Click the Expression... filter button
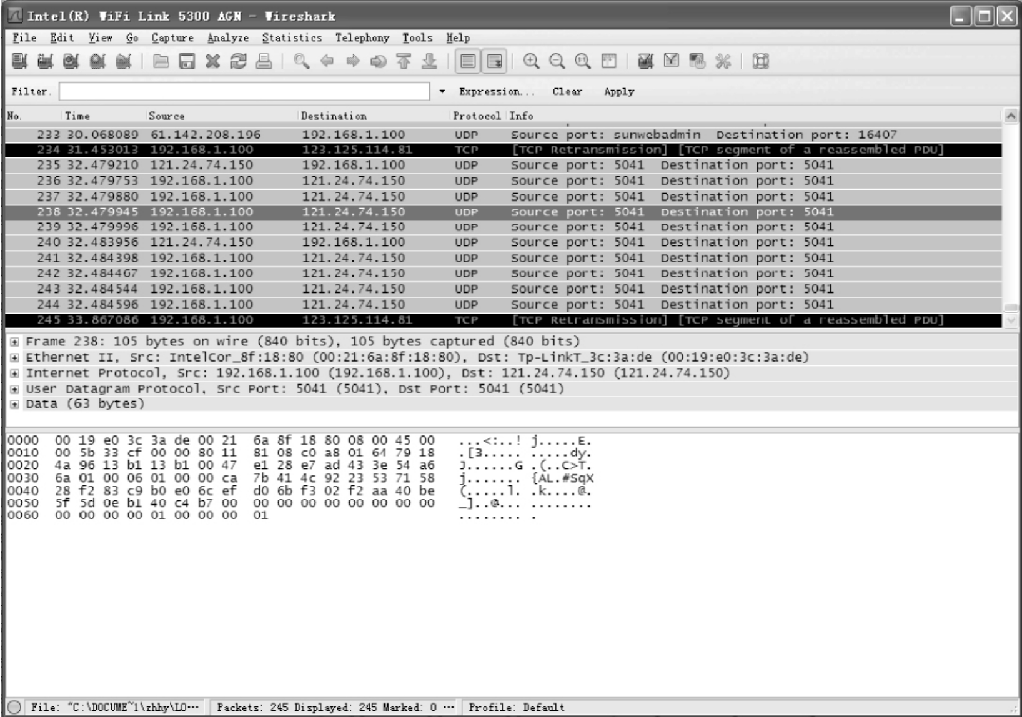 497,92
